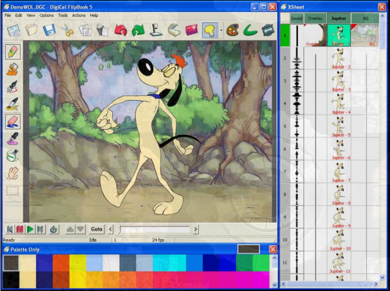The height and width of the screenshot is (291, 390).
Task: Click the Overlay thumbnail in frame 1
Action: click(315, 35)
